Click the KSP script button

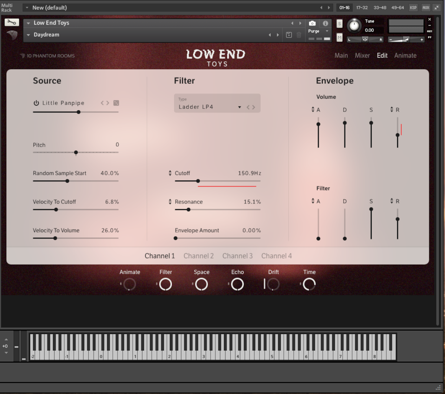[x=413, y=7]
